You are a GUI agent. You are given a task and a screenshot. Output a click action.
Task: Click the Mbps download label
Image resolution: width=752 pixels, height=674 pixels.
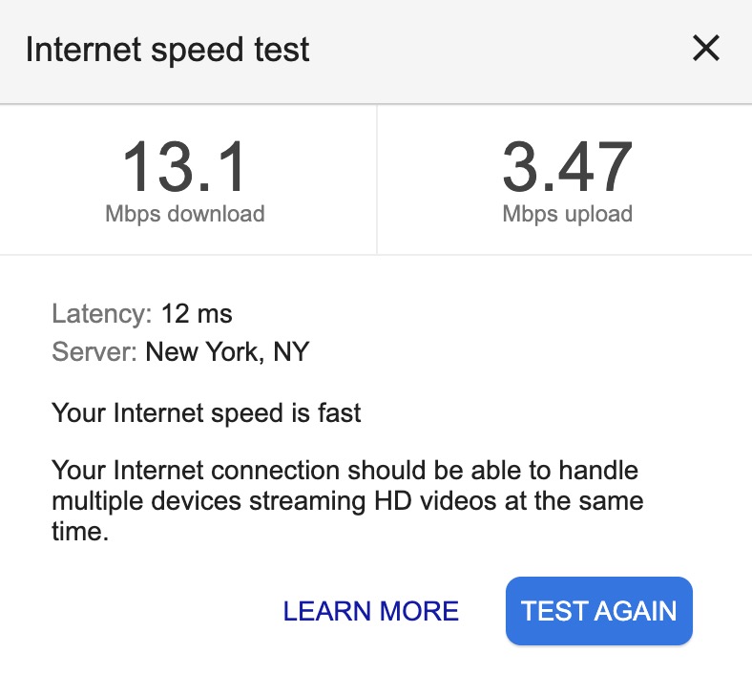pyautogui.click(x=185, y=214)
